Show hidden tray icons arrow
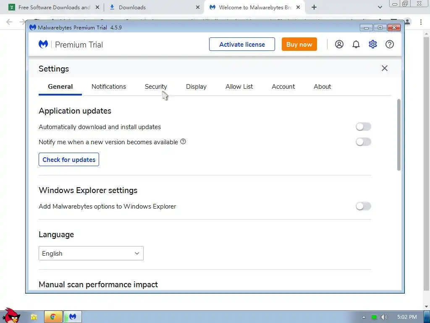 (x=364, y=317)
